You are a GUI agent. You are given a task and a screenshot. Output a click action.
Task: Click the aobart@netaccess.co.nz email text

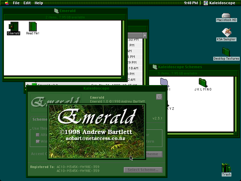pos(95,138)
